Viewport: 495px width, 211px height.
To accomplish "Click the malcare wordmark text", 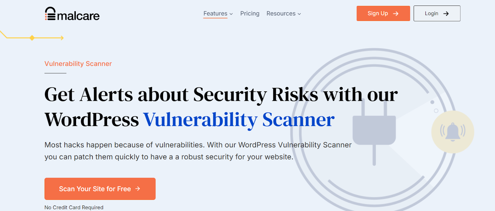I will (x=78, y=16).
